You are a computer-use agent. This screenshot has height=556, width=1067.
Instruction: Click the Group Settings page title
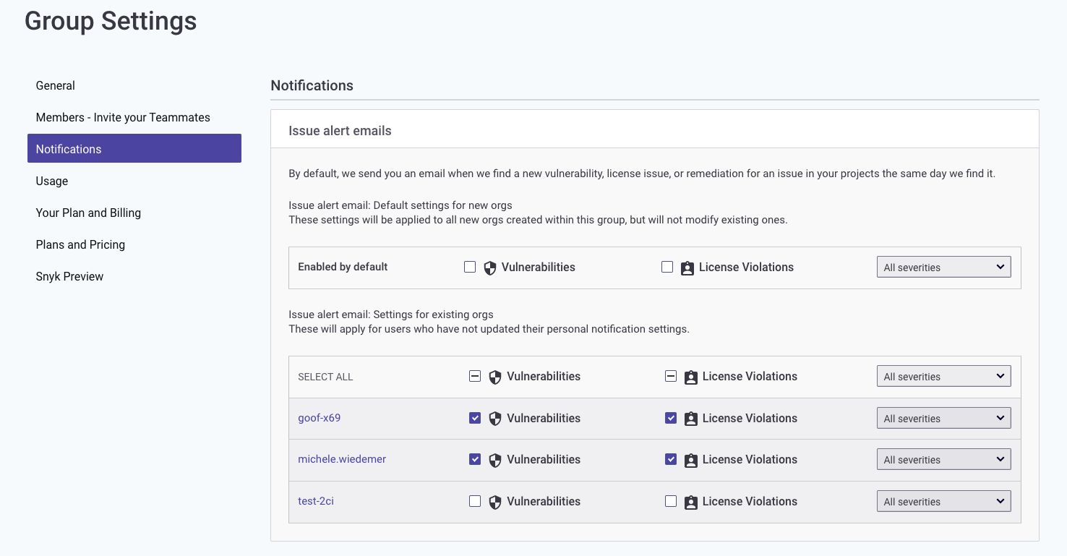111,21
